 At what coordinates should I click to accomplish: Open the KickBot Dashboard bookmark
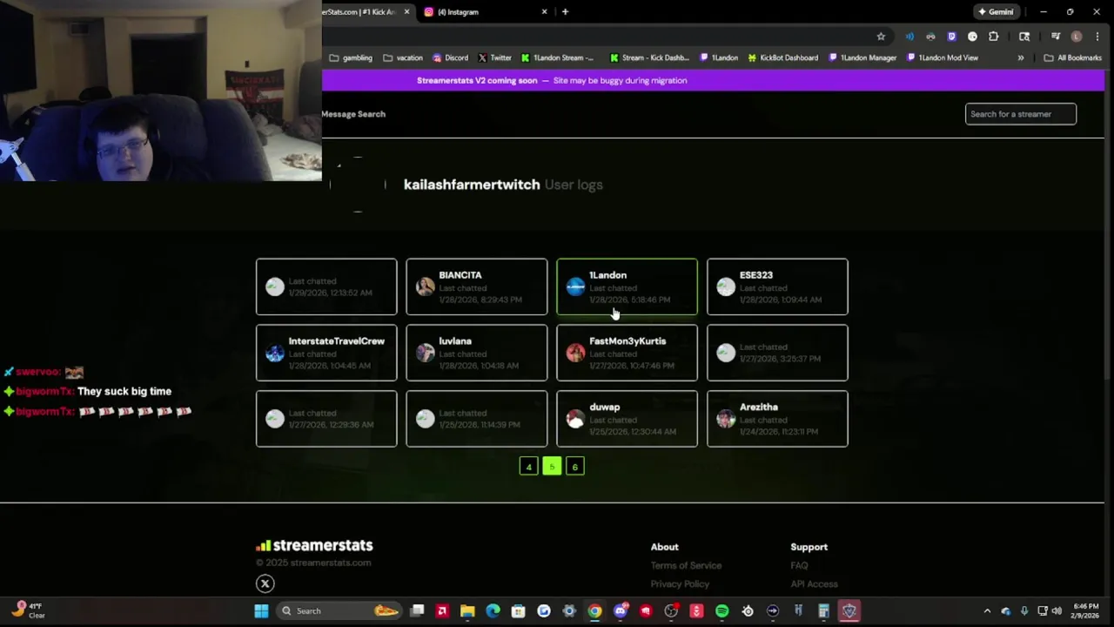[x=783, y=57]
